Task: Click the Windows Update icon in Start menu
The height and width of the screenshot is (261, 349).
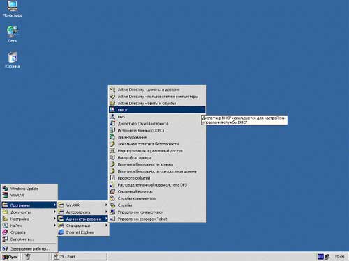Action: (x=6, y=189)
